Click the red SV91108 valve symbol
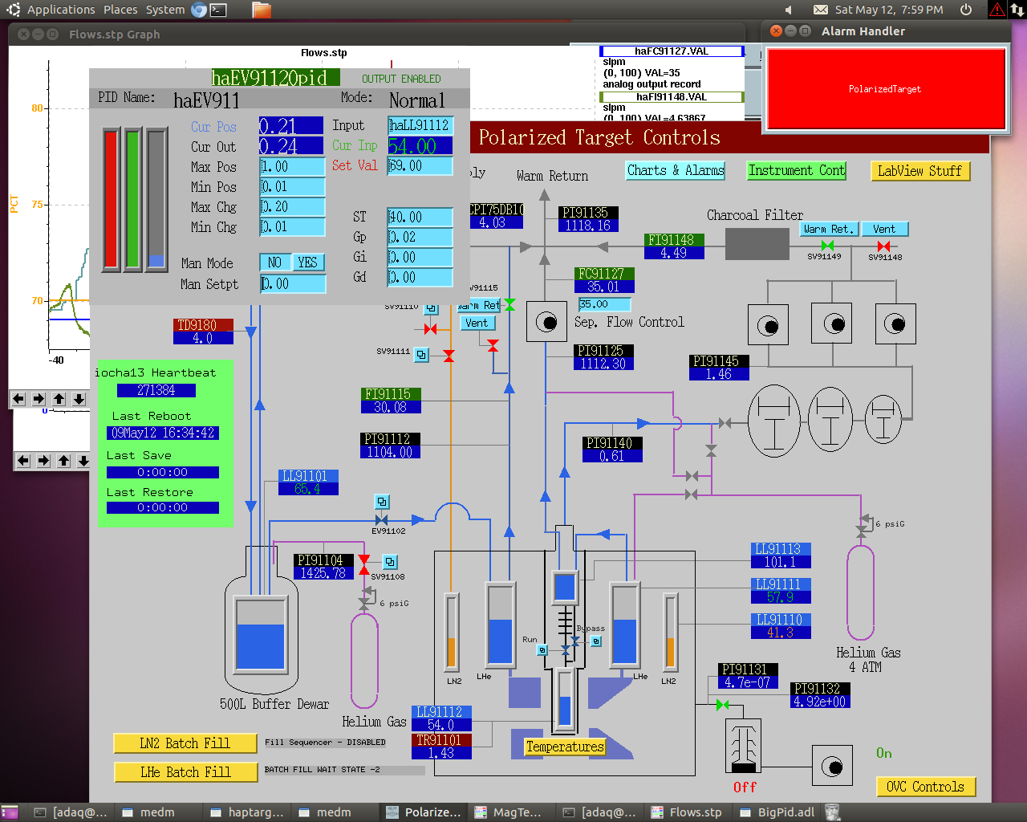This screenshot has height=822, width=1027. point(364,564)
